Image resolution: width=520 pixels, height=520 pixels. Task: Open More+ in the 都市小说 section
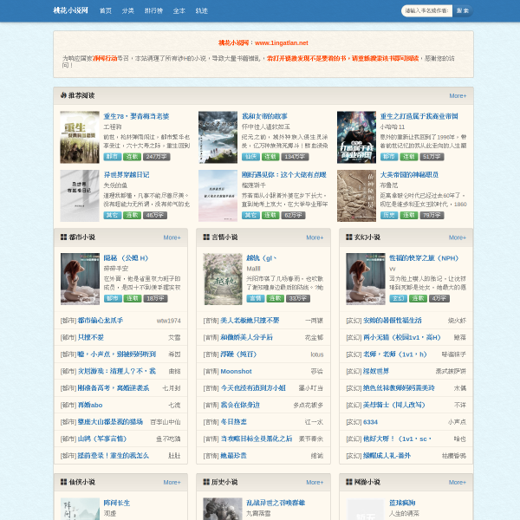coord(172,237)
